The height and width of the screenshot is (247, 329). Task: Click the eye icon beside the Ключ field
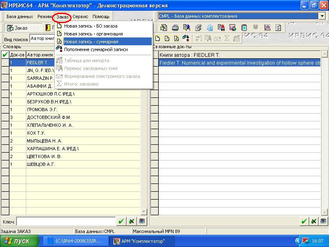coord(141,221)
